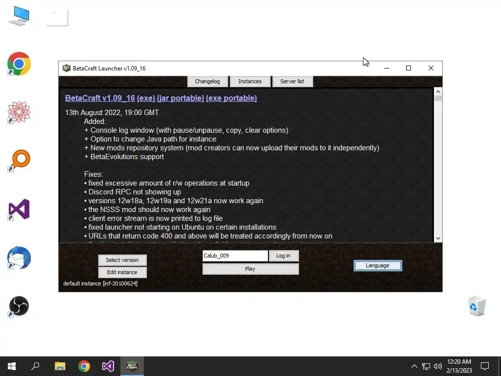This screenshot has height=376, width=501.
Task: Click the text 'default instance [inf-20100624]'
Action: [x=100, y=283]
